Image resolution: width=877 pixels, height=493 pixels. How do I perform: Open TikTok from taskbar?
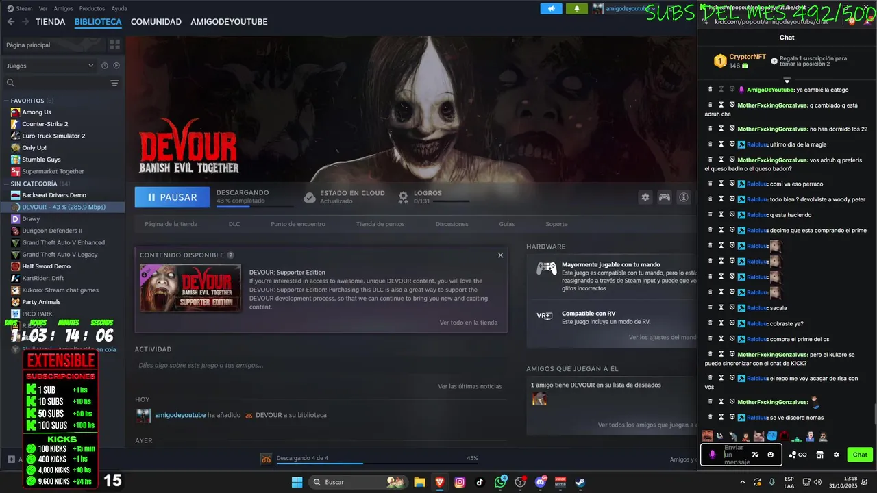click(480, 482)
